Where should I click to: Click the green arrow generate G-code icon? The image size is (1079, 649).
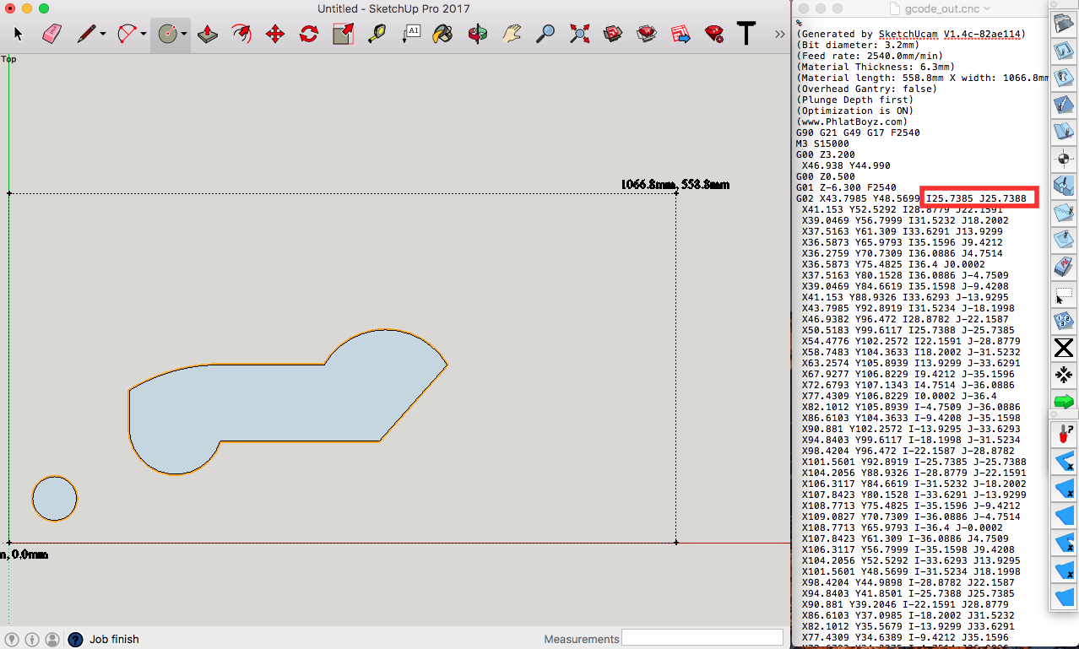tap(1063, 401)
